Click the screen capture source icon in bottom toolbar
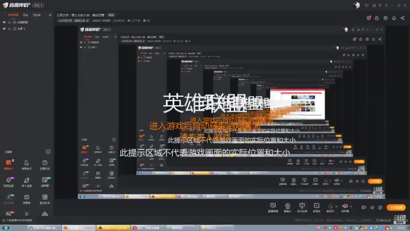 point(273,207)
